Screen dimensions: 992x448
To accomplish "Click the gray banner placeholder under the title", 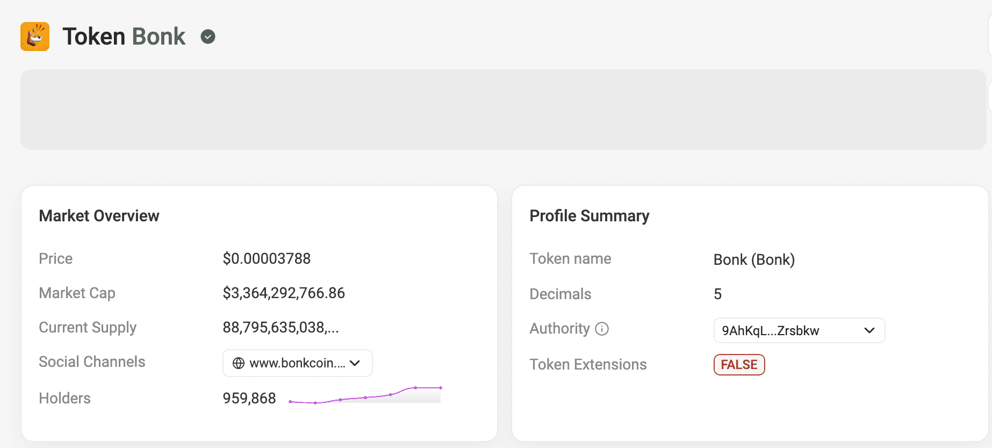I will (x=503, y=110).
